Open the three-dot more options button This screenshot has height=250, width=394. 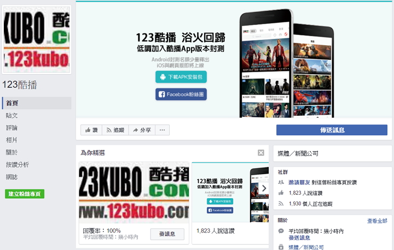163,130
